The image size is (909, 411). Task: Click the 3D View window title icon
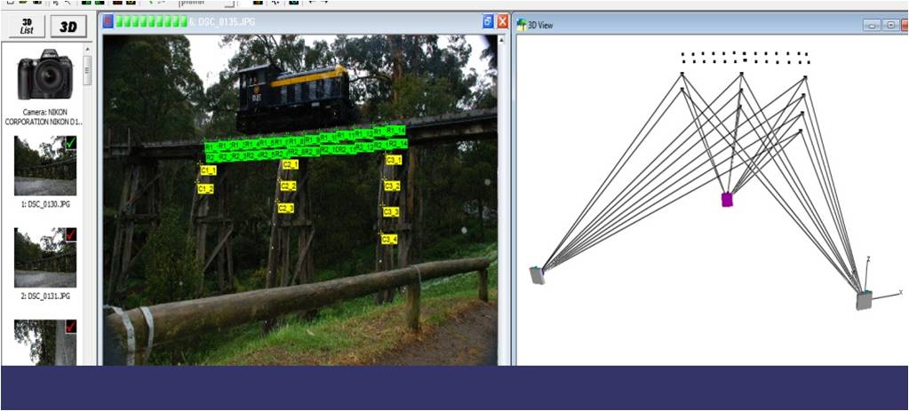522,25
